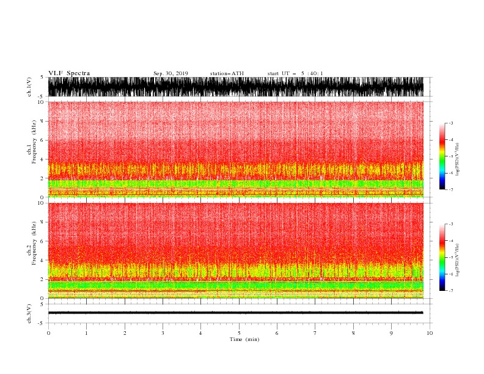Click the time axis tick label '10'
This screenshot has width=484, height=374.
pyautogui.click(x=430, y=333)
